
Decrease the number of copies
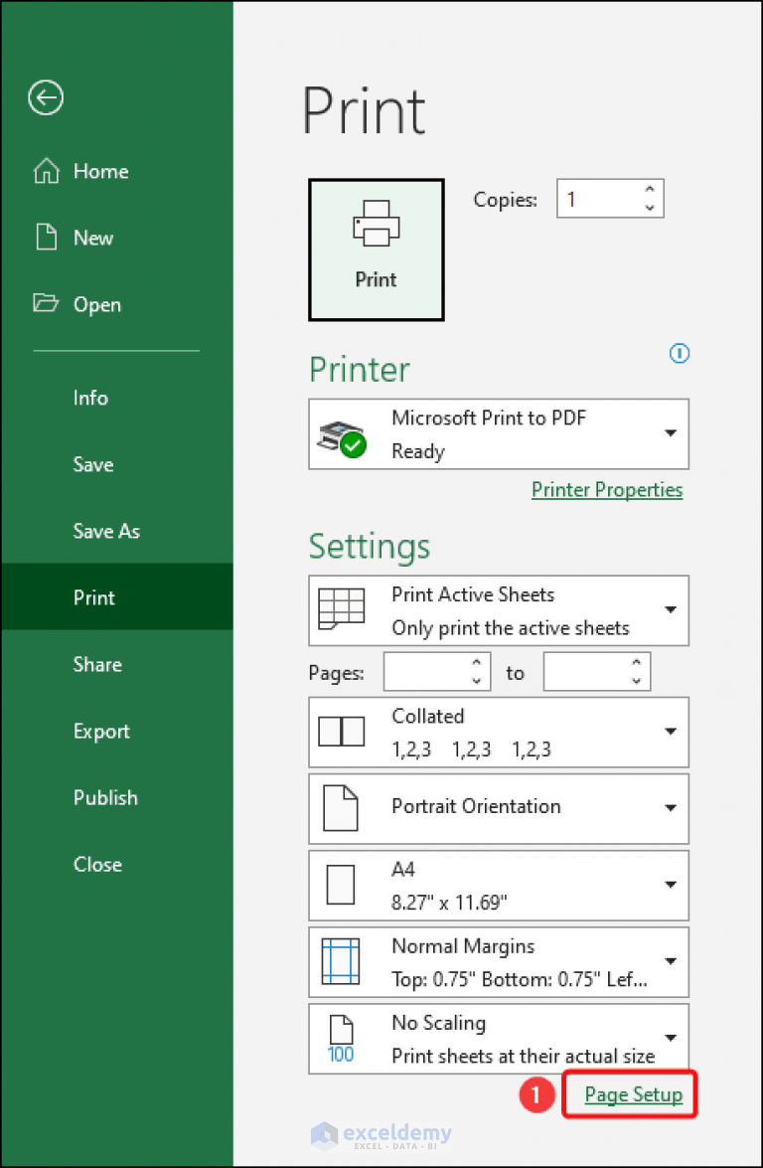coord(650,208)
